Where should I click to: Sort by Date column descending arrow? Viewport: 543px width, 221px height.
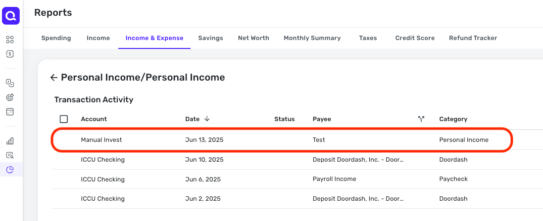(x=207, y=119)
